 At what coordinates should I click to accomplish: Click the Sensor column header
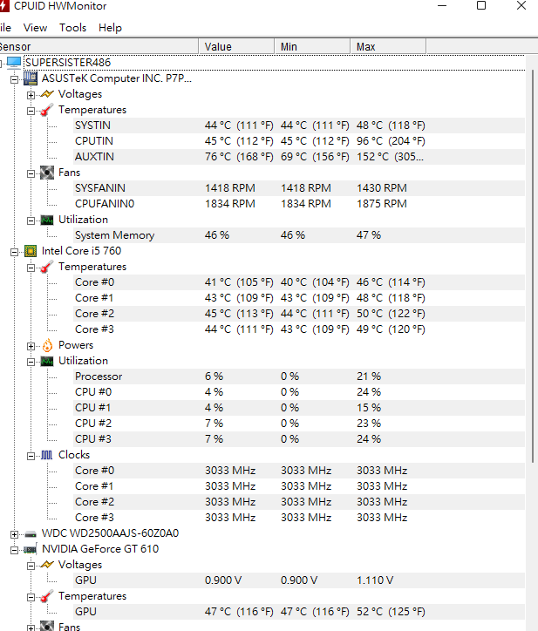tap(99, 47)
